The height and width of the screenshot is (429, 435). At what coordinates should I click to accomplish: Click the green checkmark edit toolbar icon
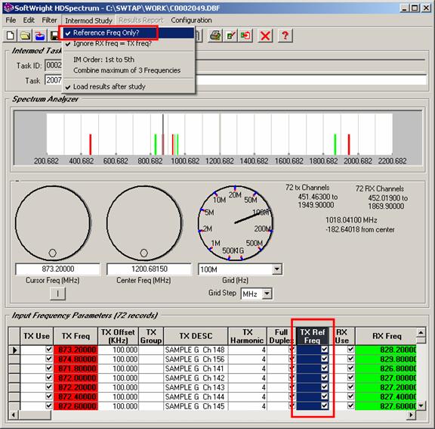pos(231,36)
